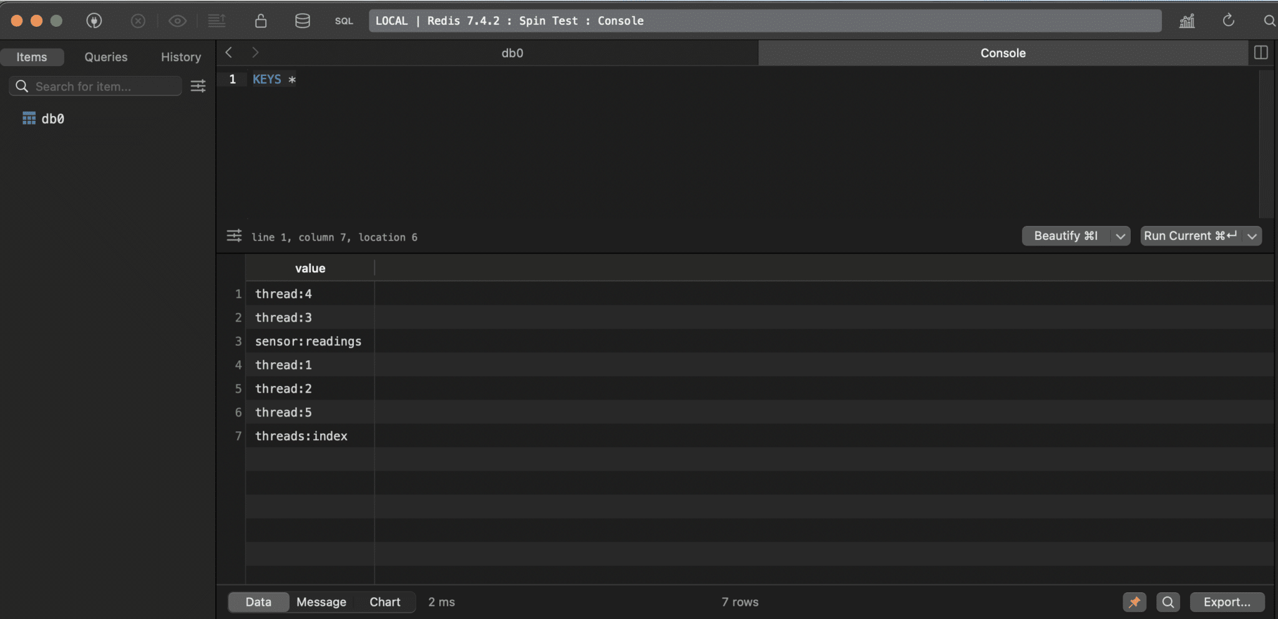Pin the results panel
Image resolution: width=1278 pixels, height=619 pixels.
click(x=1135, y=602)
